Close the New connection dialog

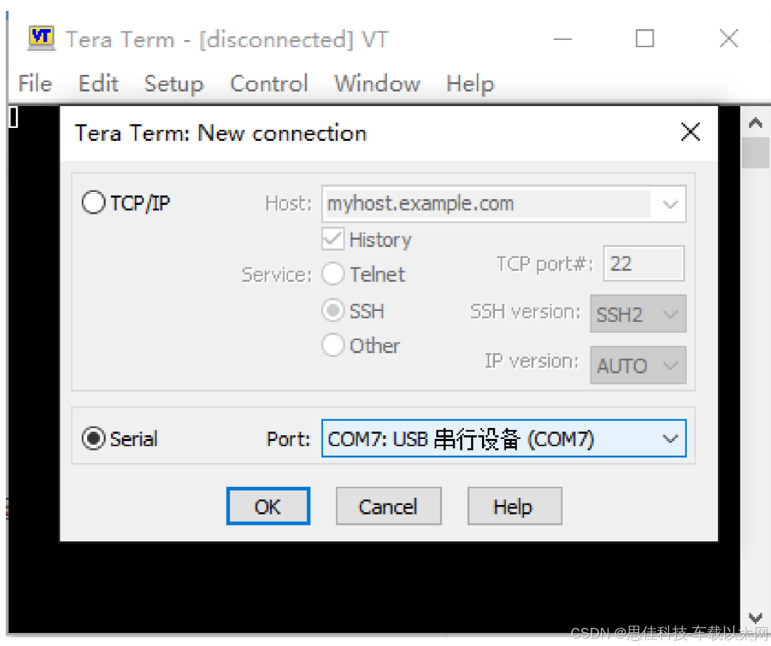(x=690, y=132)
